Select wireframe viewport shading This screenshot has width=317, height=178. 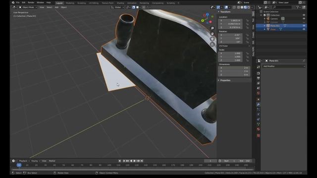(x=239, y=7)
